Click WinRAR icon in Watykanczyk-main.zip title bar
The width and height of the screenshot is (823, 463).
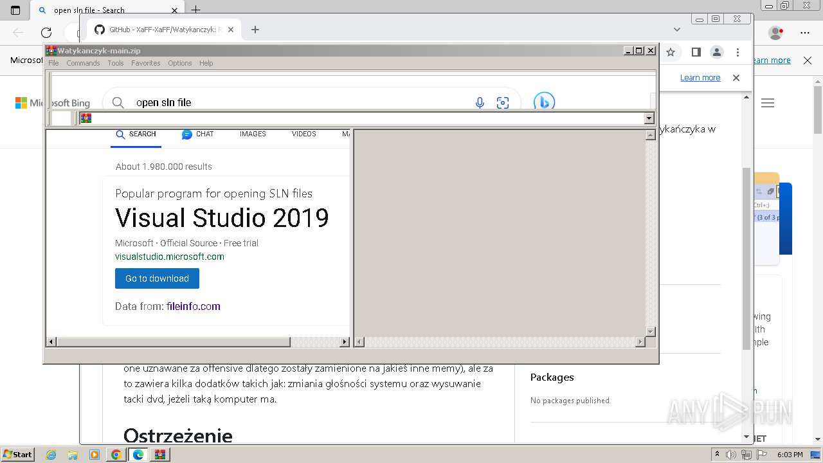tap(51, 51)
